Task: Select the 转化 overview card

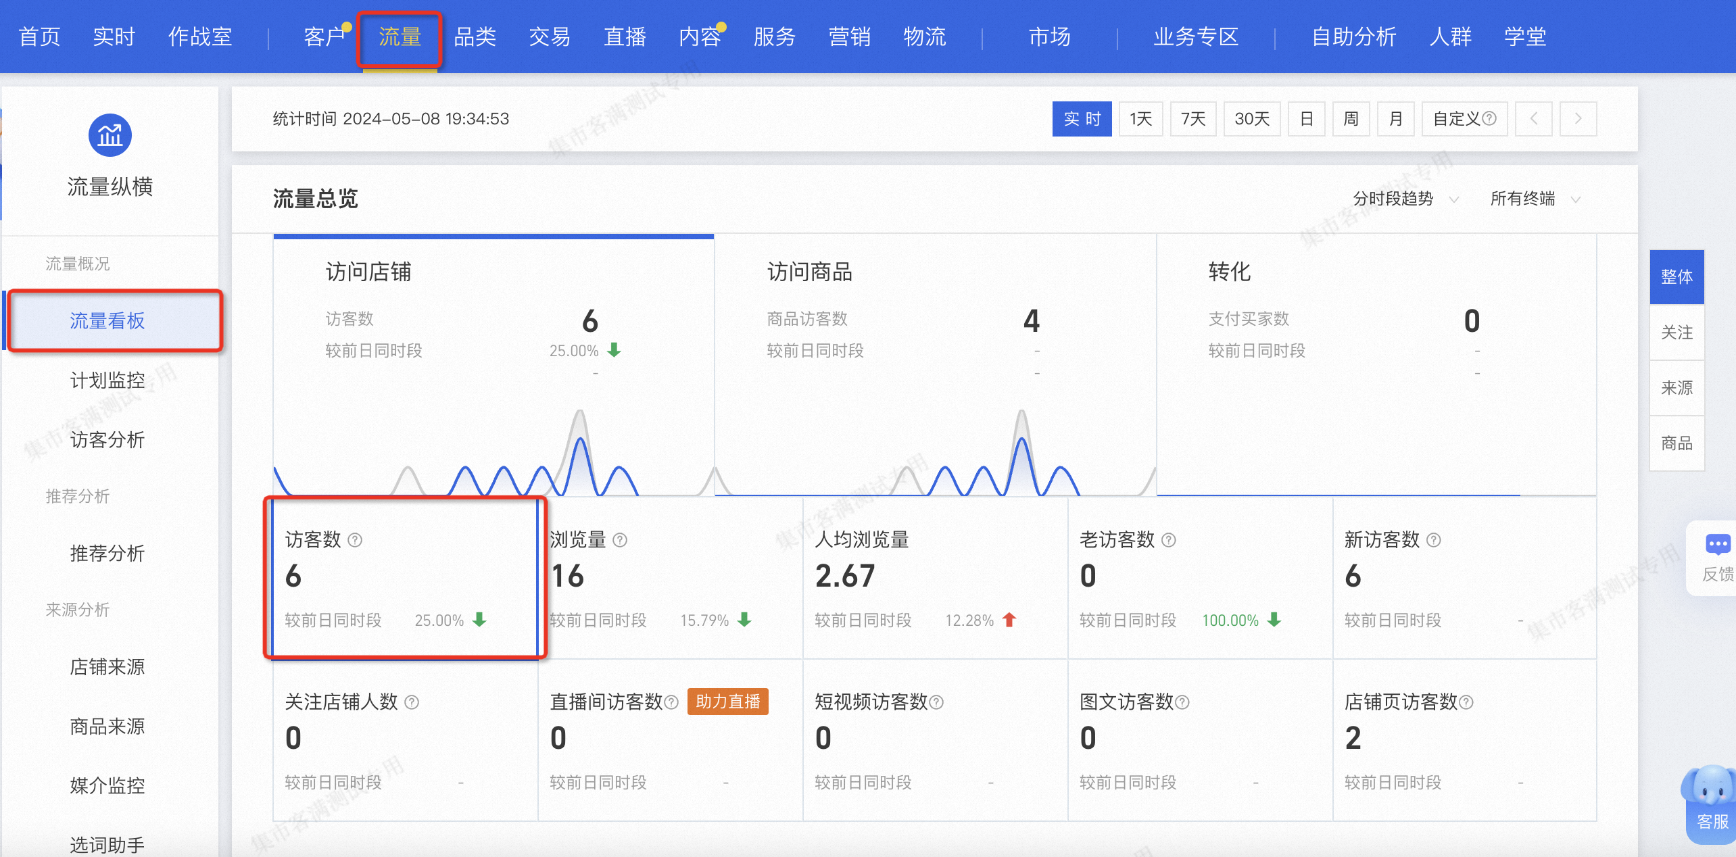Action: (1376, 365)
